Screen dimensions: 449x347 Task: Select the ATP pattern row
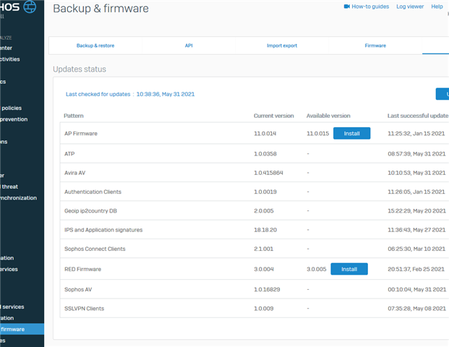[x=255, y=154]
